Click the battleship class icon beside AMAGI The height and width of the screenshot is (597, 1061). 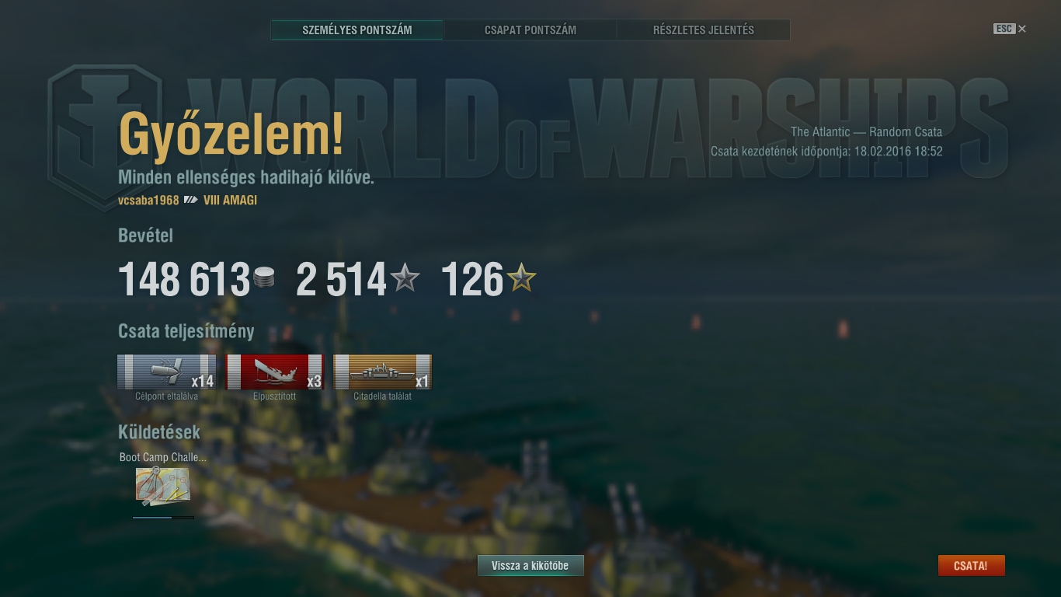click(x=191, y=200)
